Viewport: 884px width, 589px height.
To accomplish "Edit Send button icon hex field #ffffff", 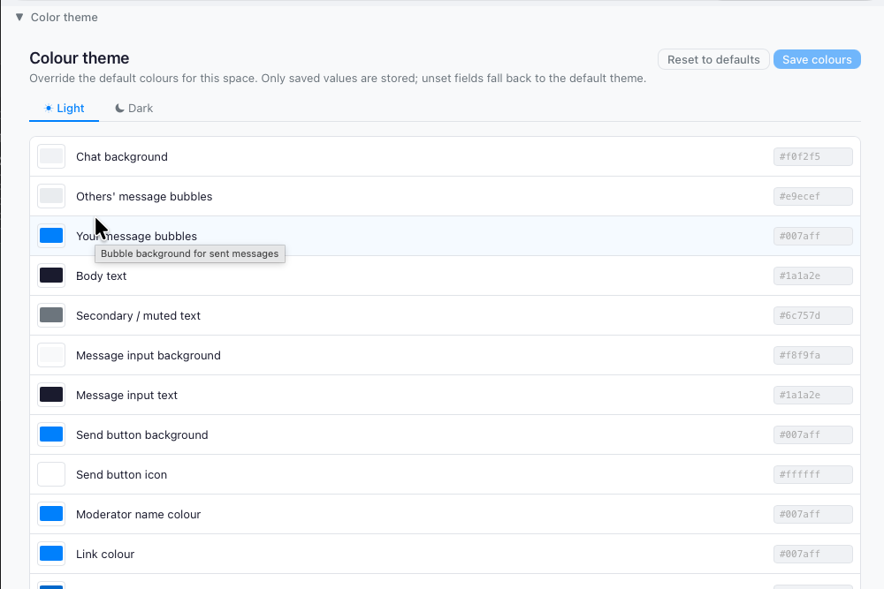I will point(813,475).
